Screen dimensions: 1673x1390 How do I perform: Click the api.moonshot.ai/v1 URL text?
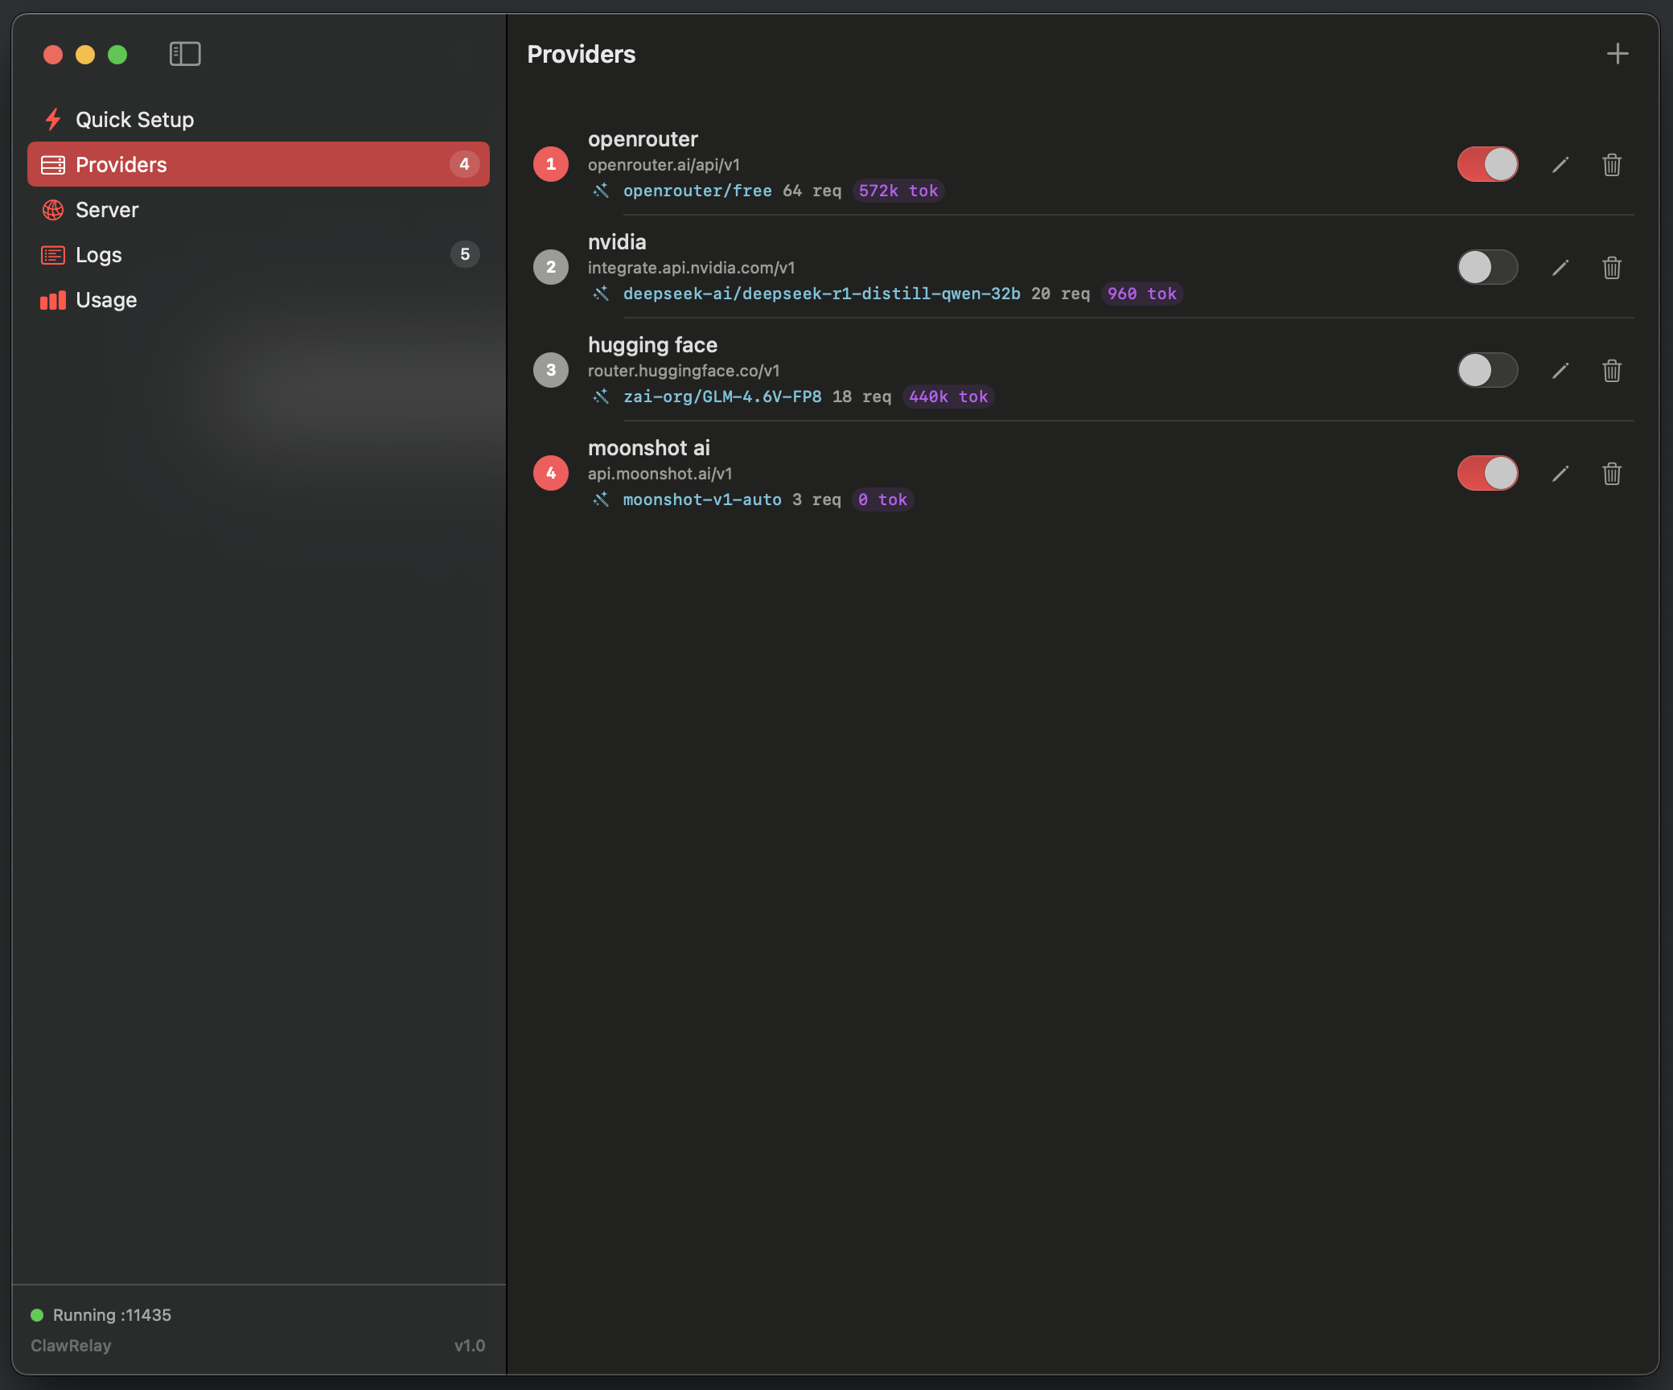[x=660, y=474]
